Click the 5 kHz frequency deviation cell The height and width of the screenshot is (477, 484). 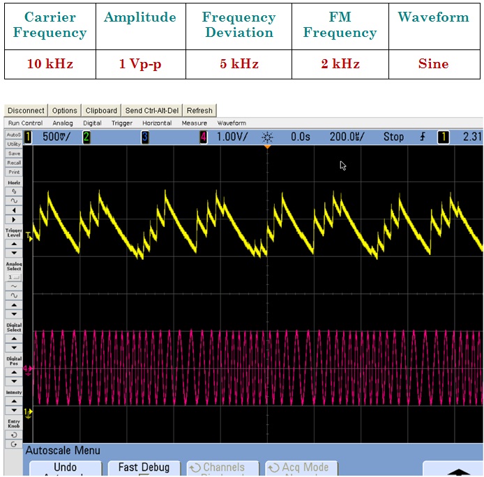tap(239, 64)
